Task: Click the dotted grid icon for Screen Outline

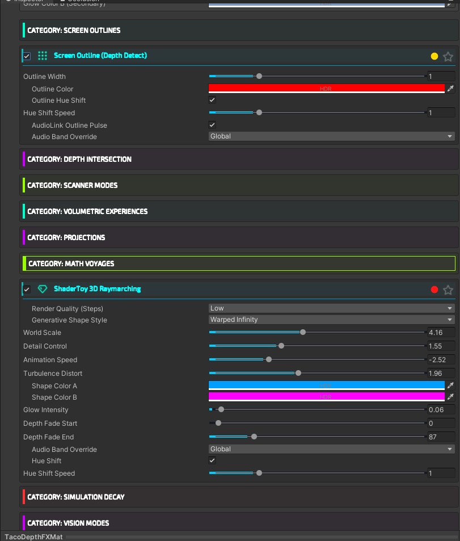Action: coord(42,56)
